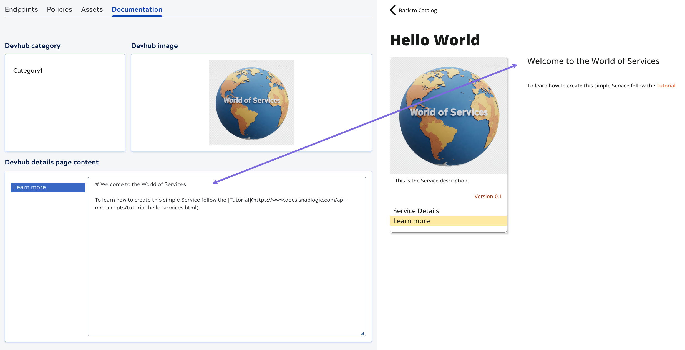
Task: Open the orange Tutorial link
Action: [x=666, y=86]
